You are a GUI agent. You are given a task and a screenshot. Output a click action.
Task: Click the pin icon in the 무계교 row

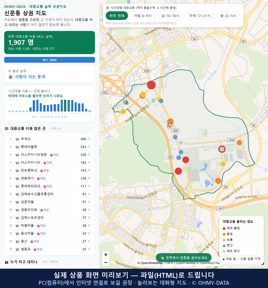click(x=89, y=139)
